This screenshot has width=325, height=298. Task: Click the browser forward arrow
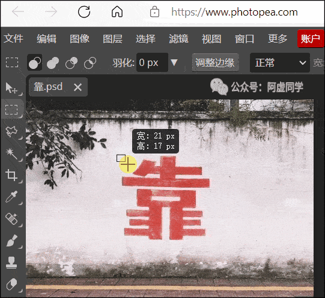pos(51,11)
